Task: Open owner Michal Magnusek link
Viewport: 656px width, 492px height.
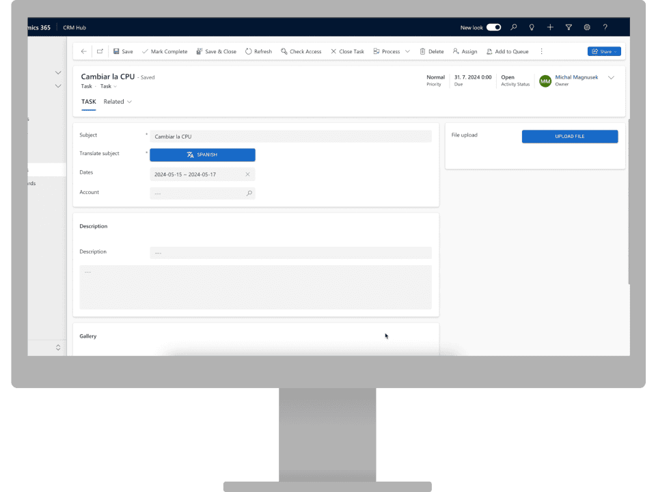Action: (x=576, y=77)
